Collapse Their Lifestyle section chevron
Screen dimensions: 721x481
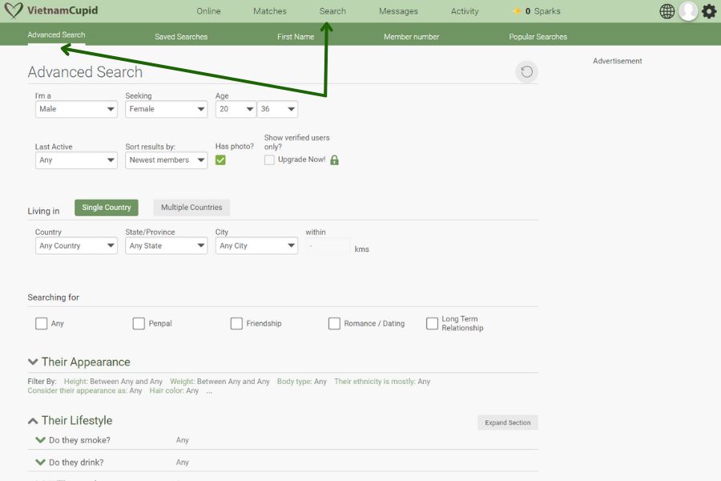pos(33,421)
